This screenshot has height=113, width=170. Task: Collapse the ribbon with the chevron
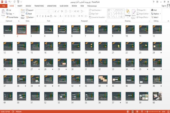pos(168,21)
